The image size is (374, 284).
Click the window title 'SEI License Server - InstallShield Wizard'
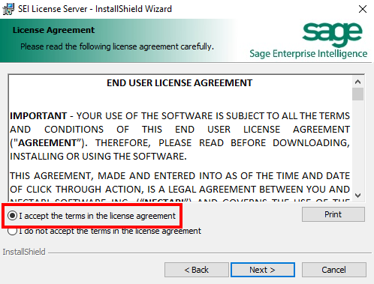click(x=95, y=9)
